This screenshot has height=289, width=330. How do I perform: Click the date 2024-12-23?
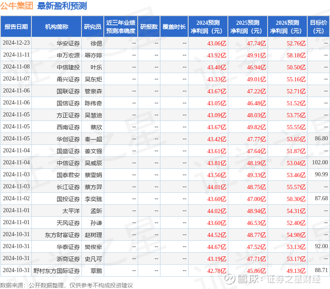point(16,43)
